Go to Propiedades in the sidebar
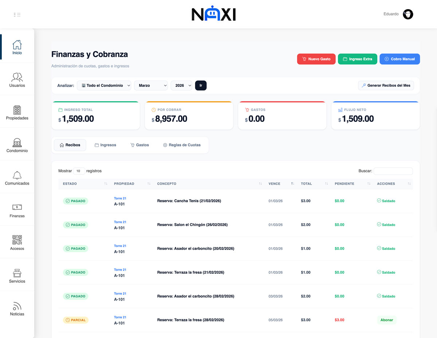Screen dimensions: 437x338 click(17, 110)
